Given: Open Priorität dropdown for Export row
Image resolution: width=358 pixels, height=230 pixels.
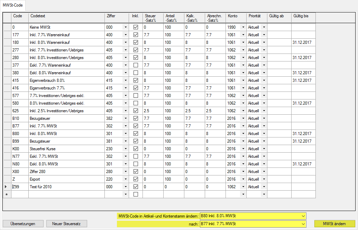Looking at the screenshot, I should [x=264, y=179].
